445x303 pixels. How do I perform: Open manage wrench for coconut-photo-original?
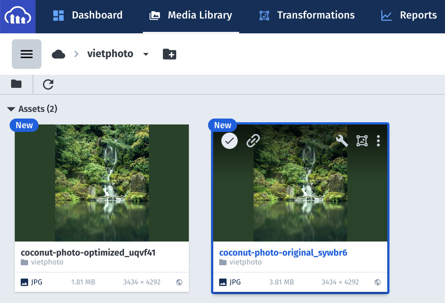tap(342, 141)
